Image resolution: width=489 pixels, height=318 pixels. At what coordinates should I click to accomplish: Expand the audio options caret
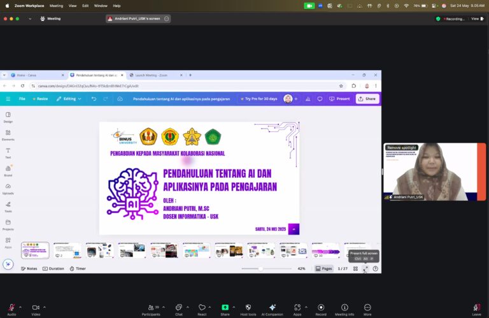coord(20,307)
